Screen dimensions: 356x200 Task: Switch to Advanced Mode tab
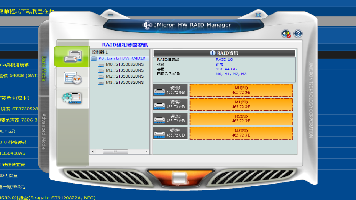(x=44, y=132)
